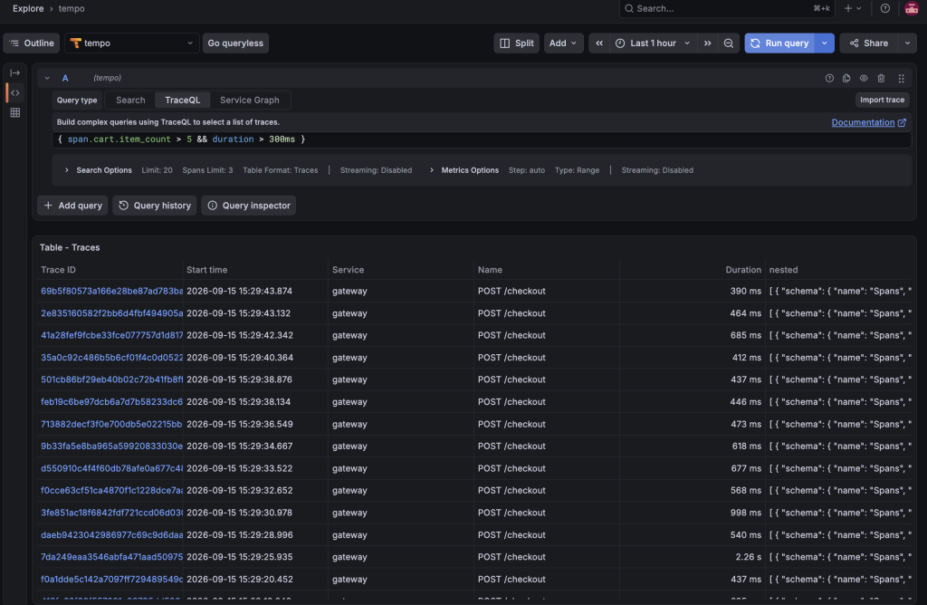Open trace 2e835160582f2bb6d4fbf494905a
This screenshot has width=927, height=605.
click(111, 313)
